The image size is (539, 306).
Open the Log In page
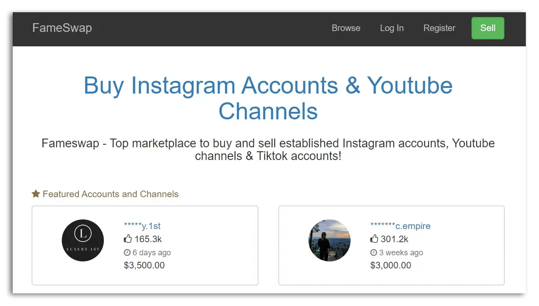pos(391,28)
